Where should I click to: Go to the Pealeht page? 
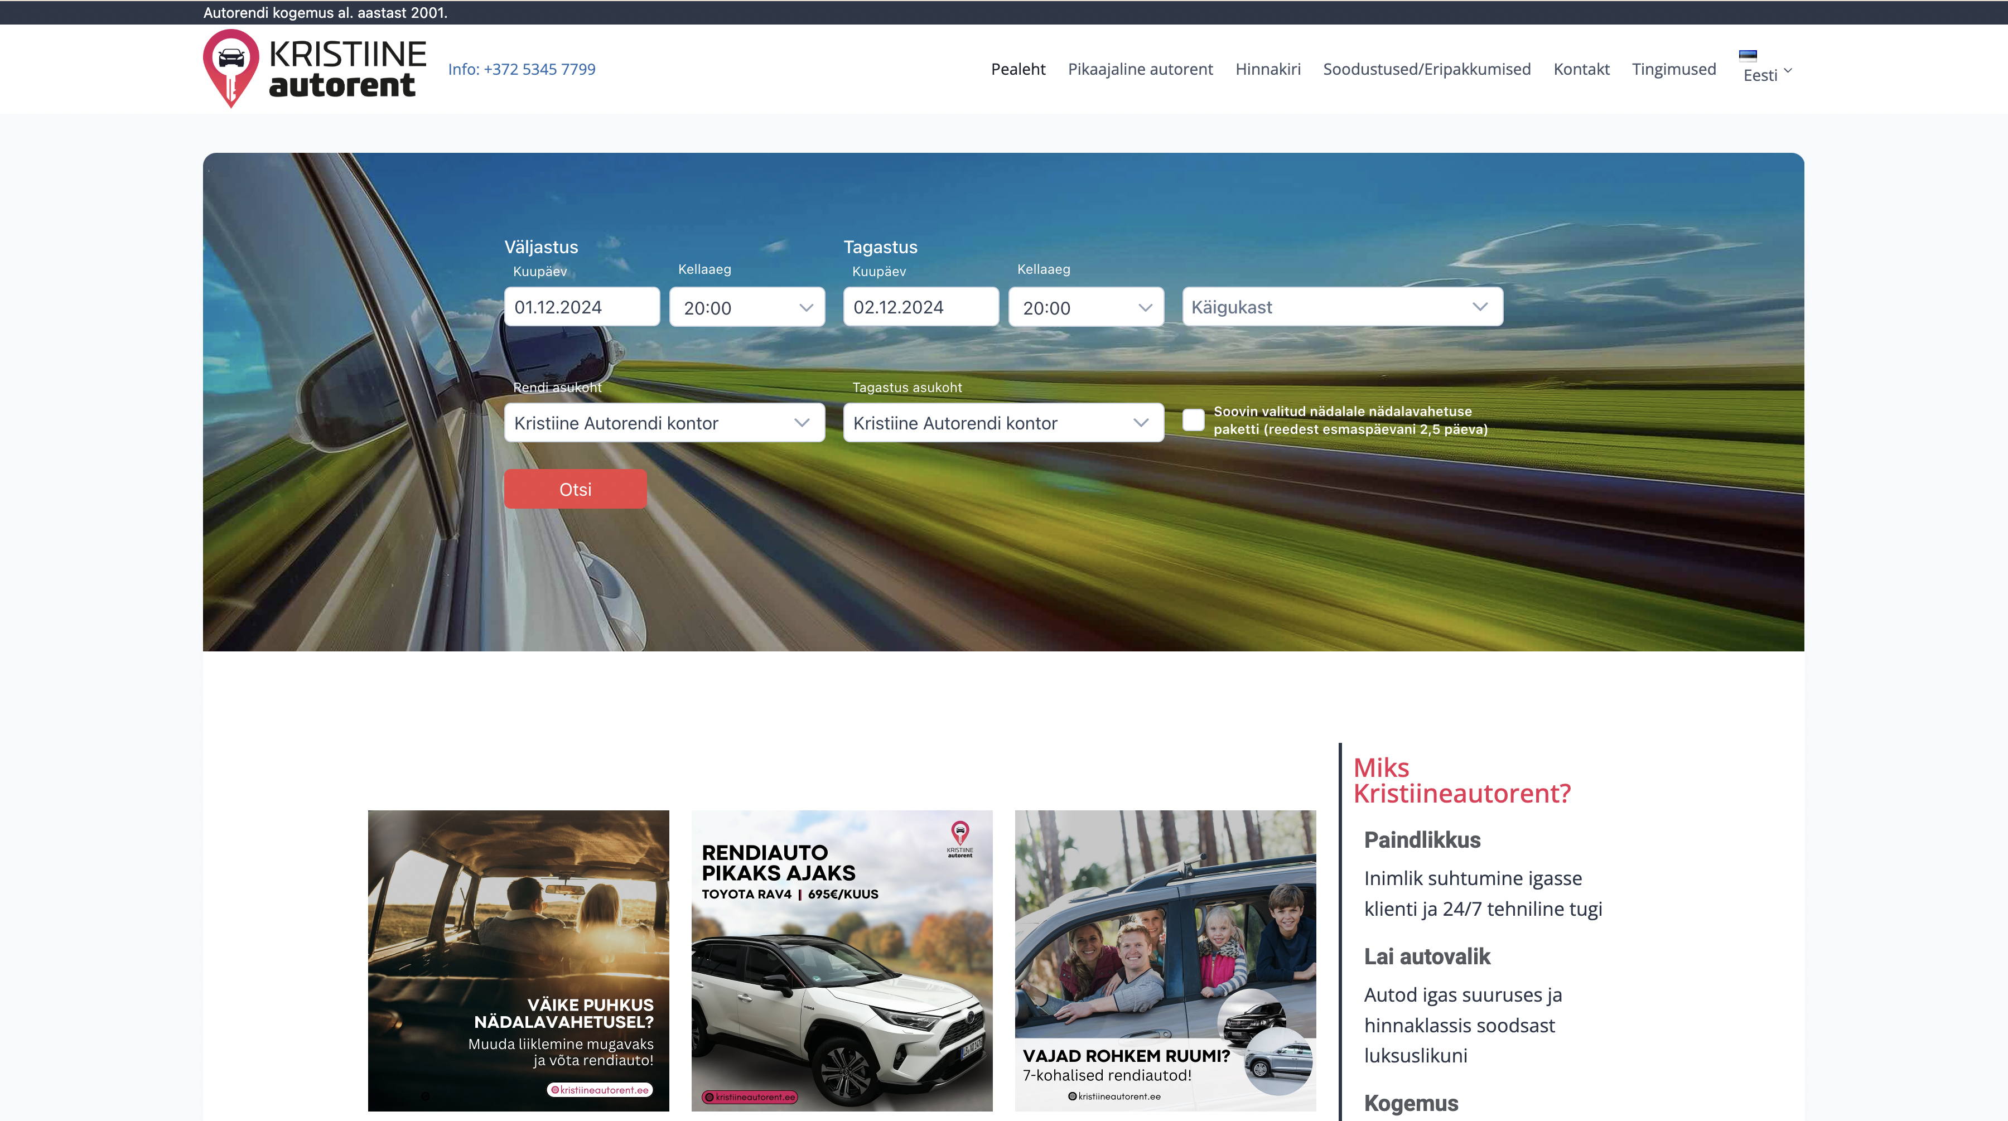pos(1018,69)
